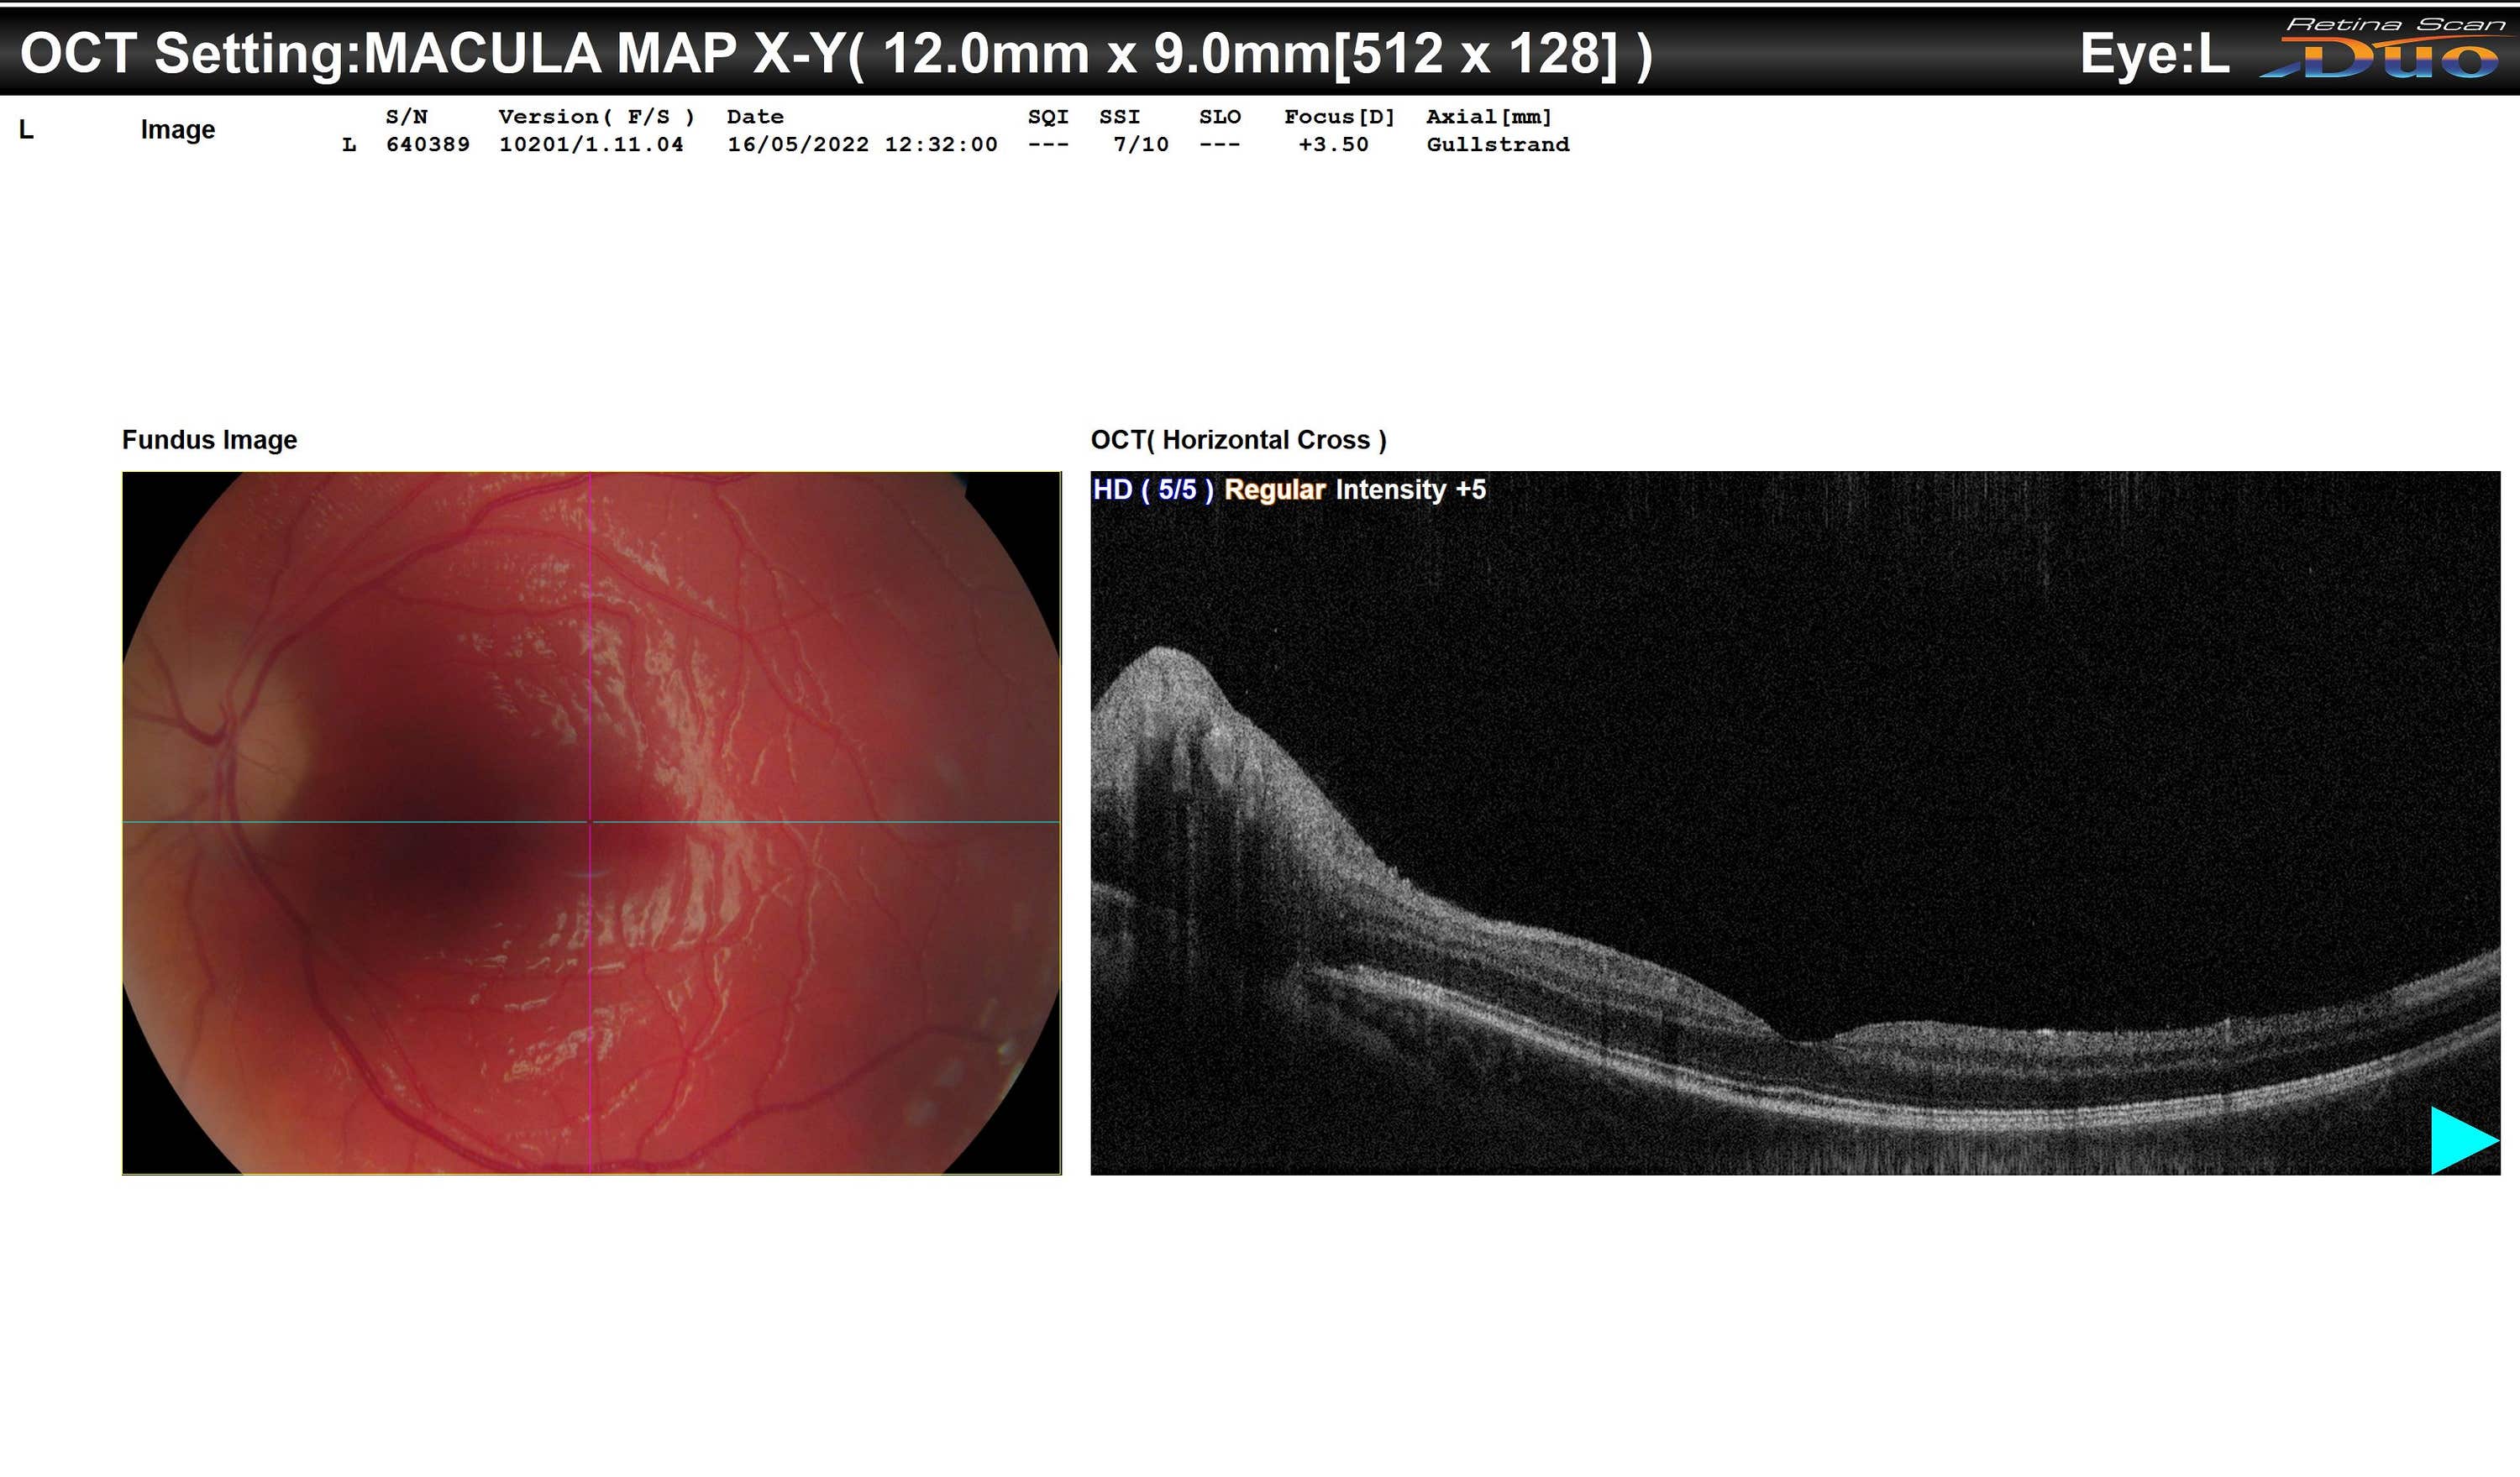The height and width of the screenshot is (1477, 2520).
Task: Click the 'OCT( Horizontal Cross )' heading
Action: 1238,440
